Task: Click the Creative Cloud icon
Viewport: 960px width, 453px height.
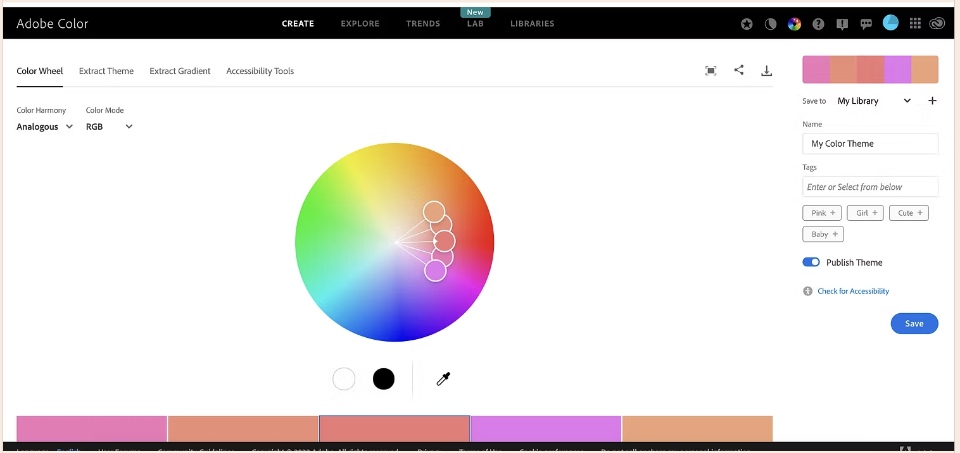Action: click(937, 23)
